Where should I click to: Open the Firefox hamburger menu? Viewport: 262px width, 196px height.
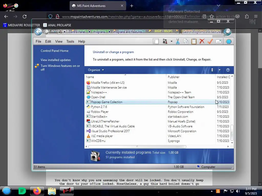pos(256,16)
